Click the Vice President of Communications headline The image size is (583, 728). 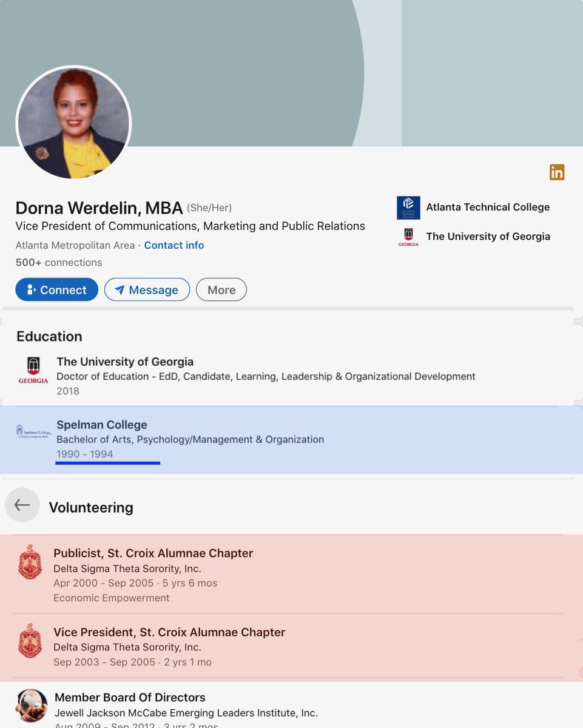[x=190, y=226]
